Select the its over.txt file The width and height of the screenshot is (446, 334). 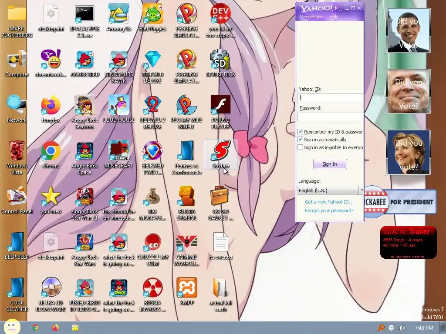pyautogui.click(x=221, y=246)
